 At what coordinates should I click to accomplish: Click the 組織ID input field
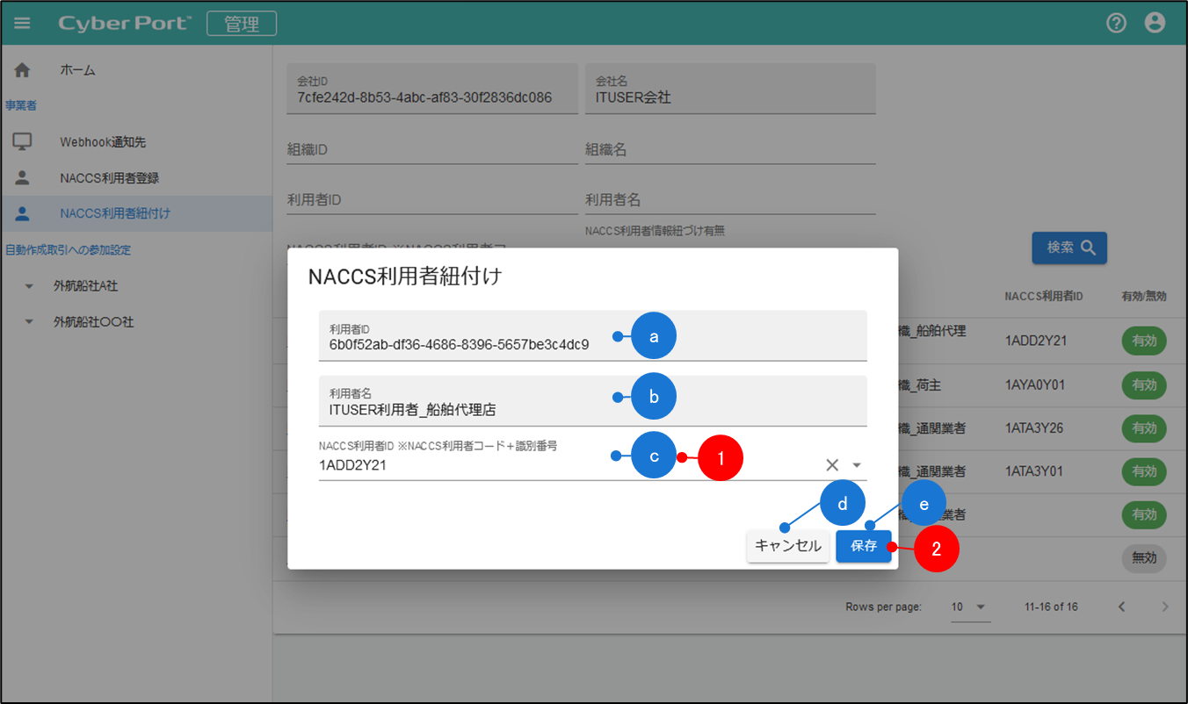point(431,150)
